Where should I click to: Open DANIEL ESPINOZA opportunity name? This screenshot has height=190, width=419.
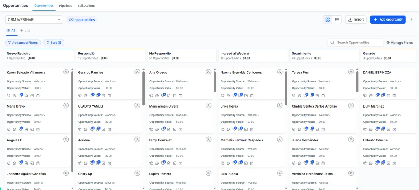coord(377,72)
